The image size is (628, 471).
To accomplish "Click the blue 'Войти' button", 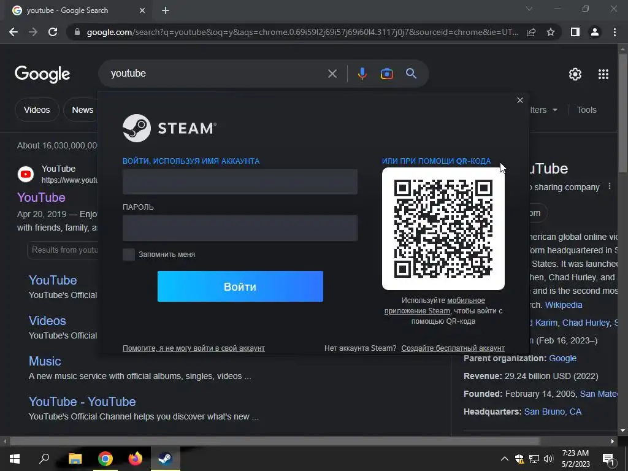I will pos(240,286).
